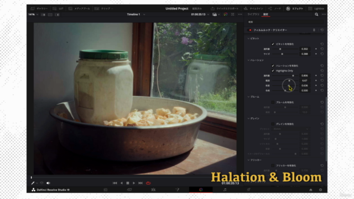The width and height of the screenshot is (354, 199).
Task: Click the Vignette size slider showing 0.388
Action: tap(285, 54)
